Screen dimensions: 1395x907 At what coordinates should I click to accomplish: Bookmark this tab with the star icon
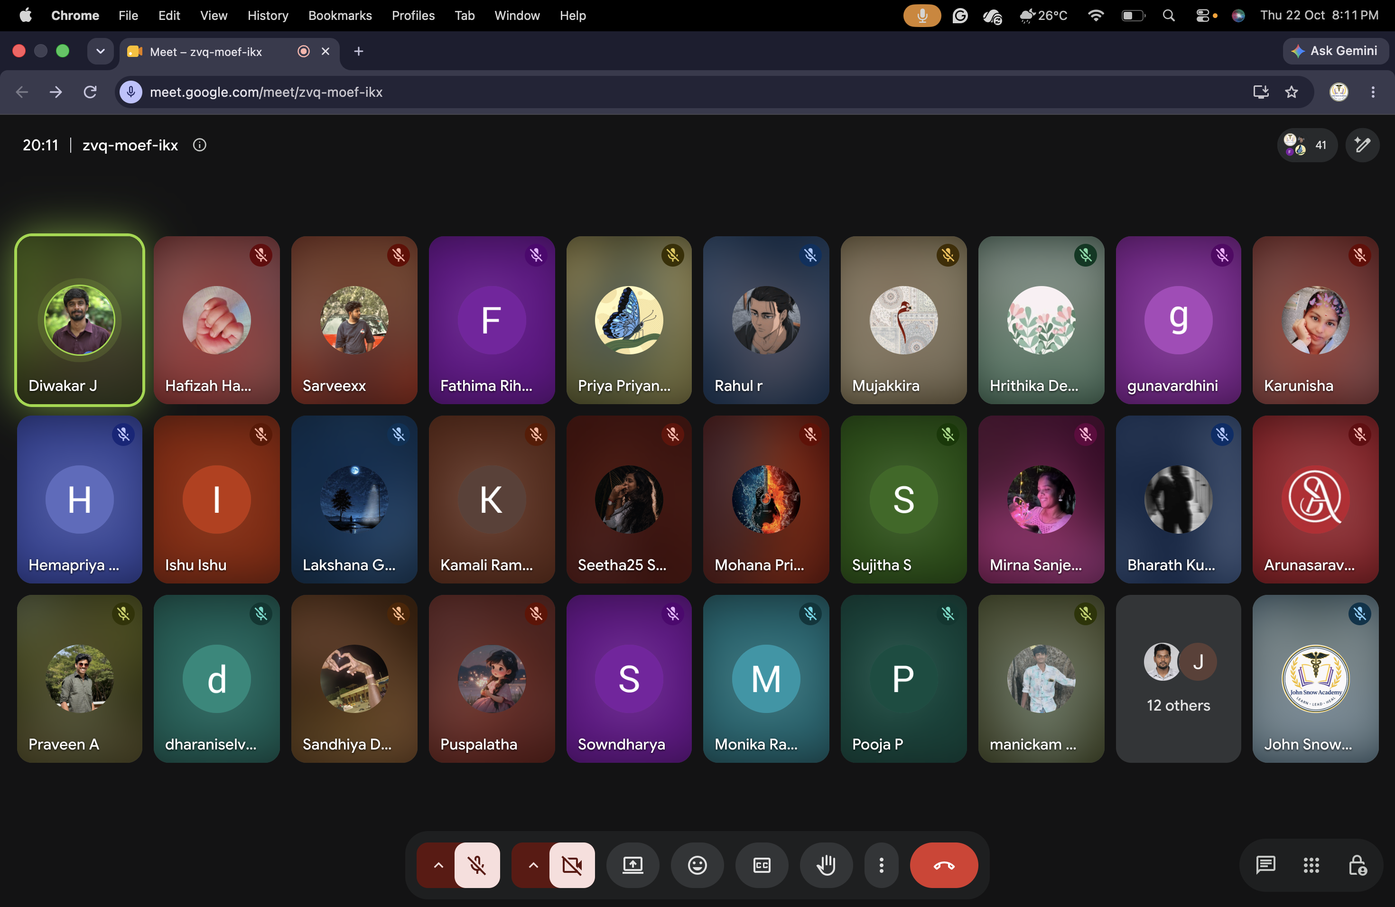point(1291,92)
